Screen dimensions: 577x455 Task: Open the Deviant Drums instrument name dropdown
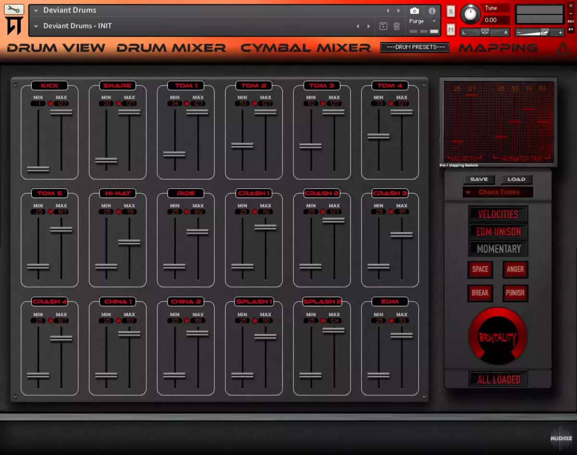(36, 10)
